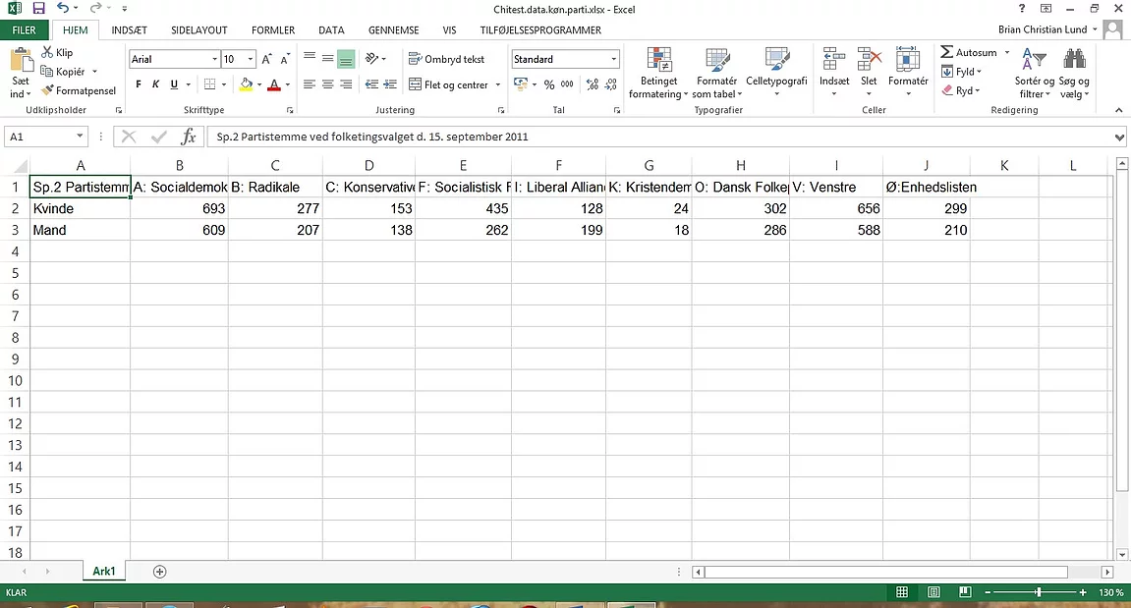This screenshot has width=1131, height=608.
Task: Open Søg og vælg binoculars menu
Action: (1074, 73)
